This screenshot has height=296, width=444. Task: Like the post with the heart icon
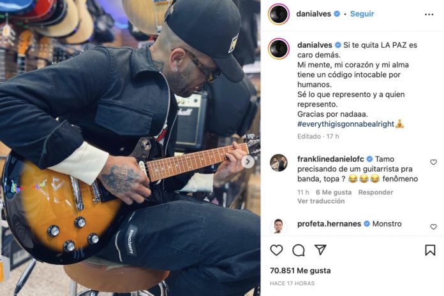[x=276, y=250]
